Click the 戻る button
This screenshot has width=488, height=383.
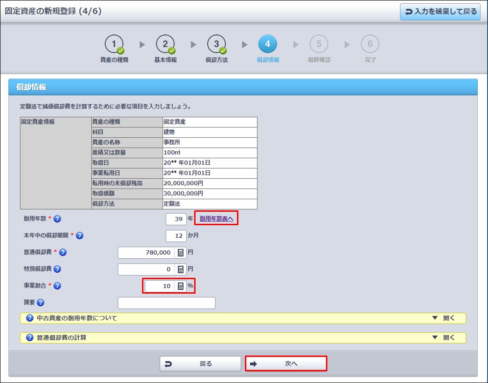[200, 364]
